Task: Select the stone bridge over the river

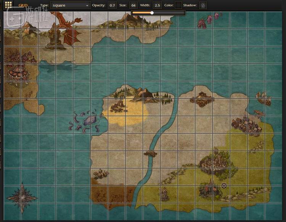Action: (151, 153)
